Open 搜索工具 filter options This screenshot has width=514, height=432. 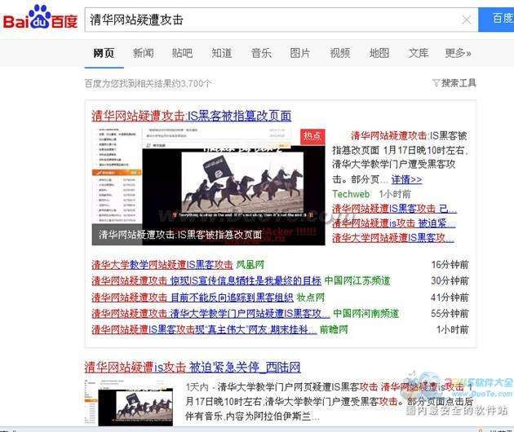point(454,83)
